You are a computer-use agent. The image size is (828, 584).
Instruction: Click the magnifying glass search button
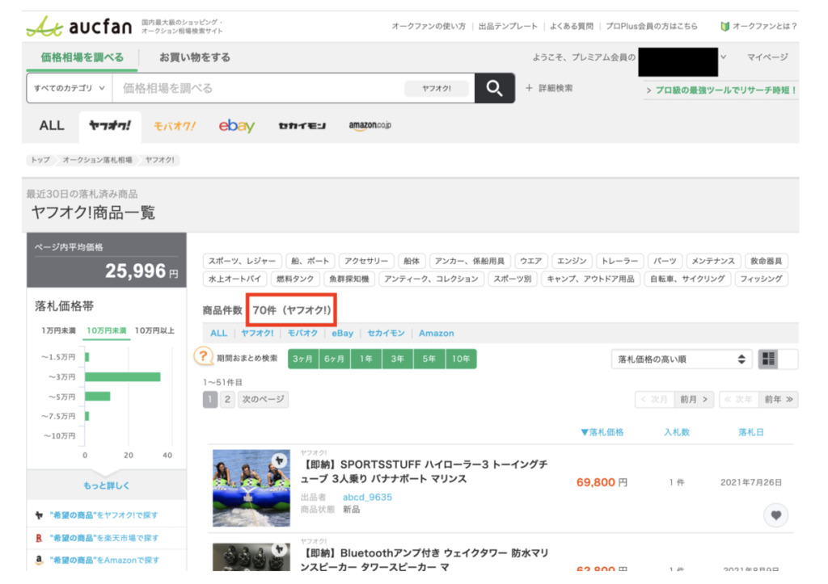click(x=494, y=88)
